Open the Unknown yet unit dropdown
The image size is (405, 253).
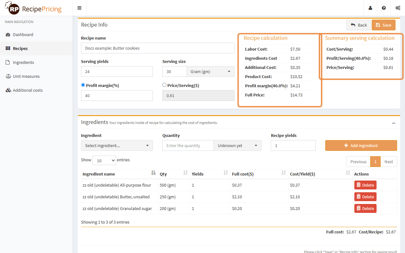[x=238, y=145]
